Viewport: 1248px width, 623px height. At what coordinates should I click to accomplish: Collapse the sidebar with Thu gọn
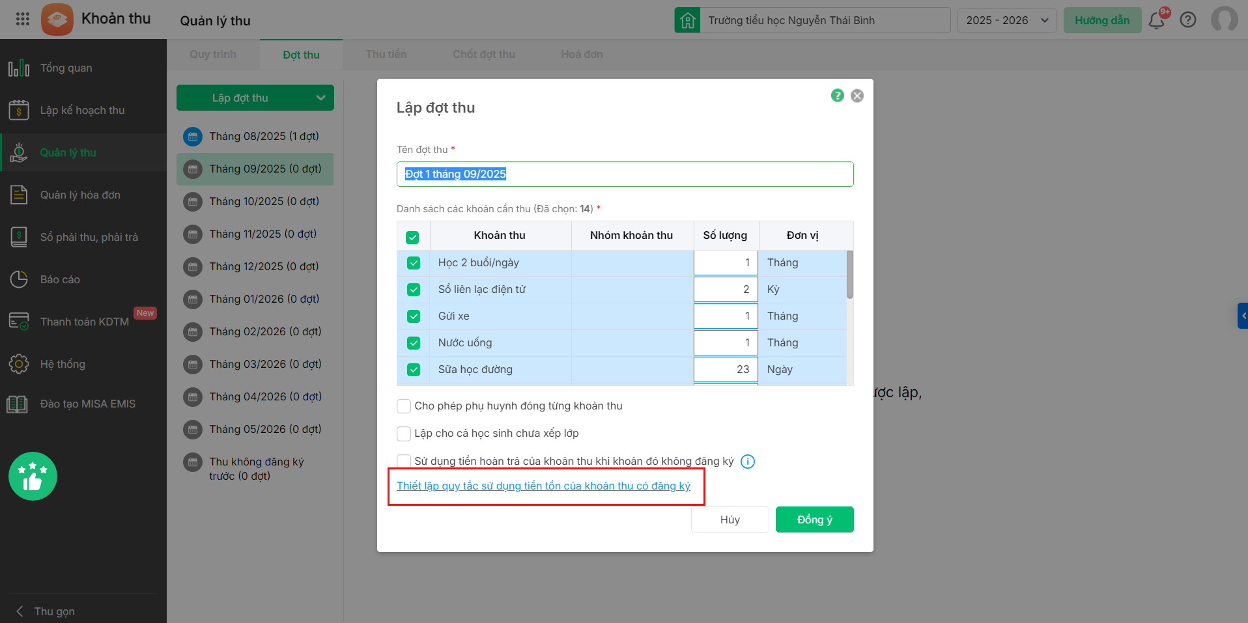click(x=46, y=611)
